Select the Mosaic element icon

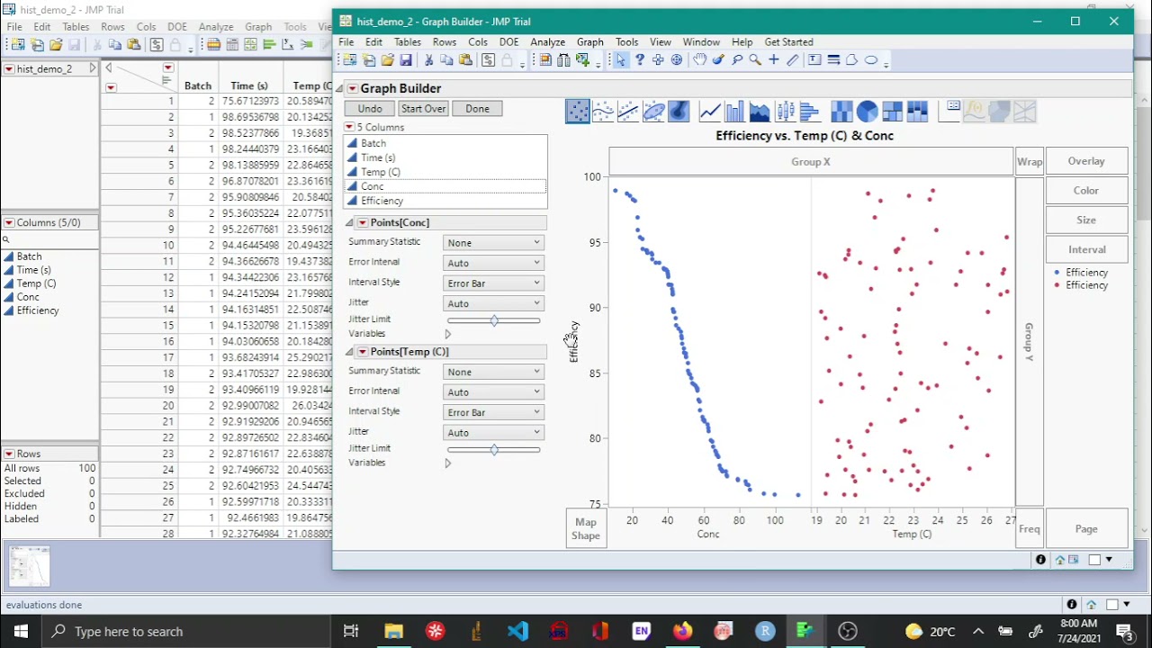[917, 112]
